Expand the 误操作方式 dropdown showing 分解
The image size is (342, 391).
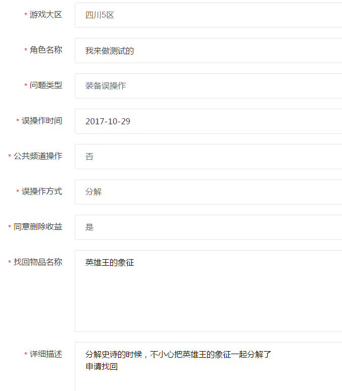(x=207, y=192)
